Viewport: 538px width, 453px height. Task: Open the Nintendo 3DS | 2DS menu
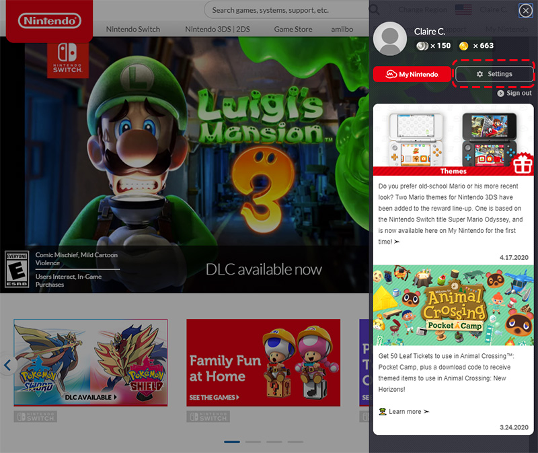coord(217,29)
